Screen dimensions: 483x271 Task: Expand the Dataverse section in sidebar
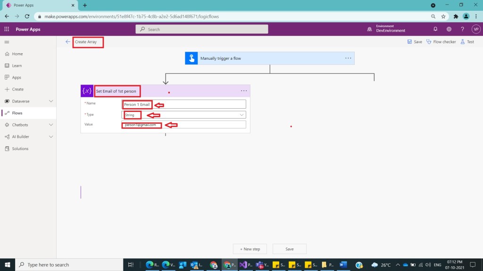51,101
